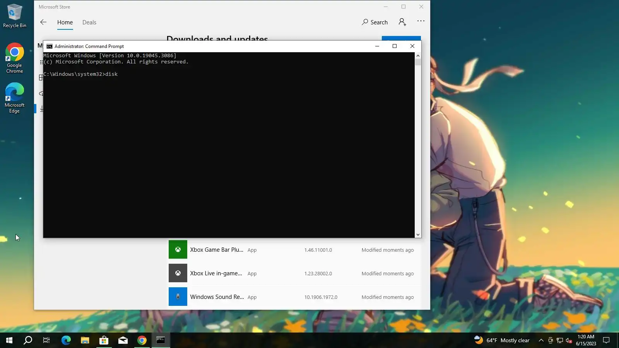Open the Action Center notifications
Screen dimensions: 619x348
(x=606, y=340)
